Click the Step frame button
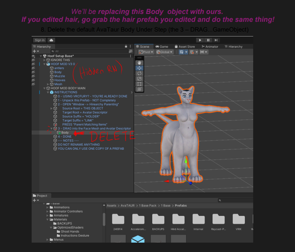Viewport: 295px width, 252px height. [216, 40]
